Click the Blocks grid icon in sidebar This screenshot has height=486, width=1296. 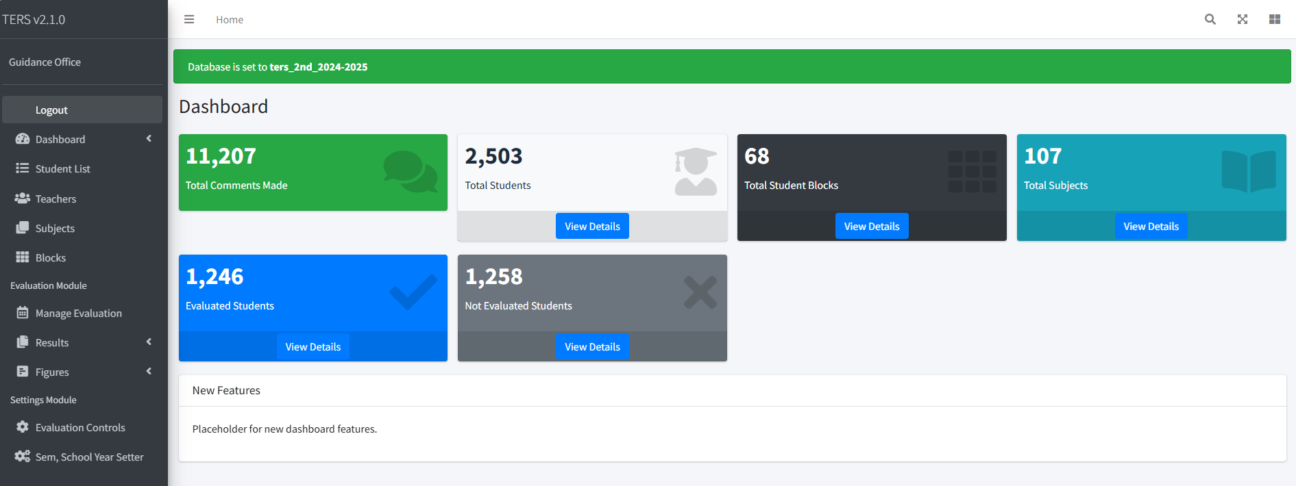tap(23, 257)
